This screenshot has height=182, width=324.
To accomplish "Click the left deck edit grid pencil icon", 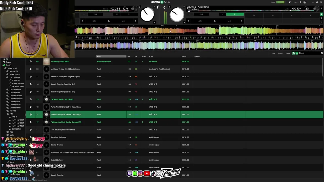I will click(x=136, y=7).
